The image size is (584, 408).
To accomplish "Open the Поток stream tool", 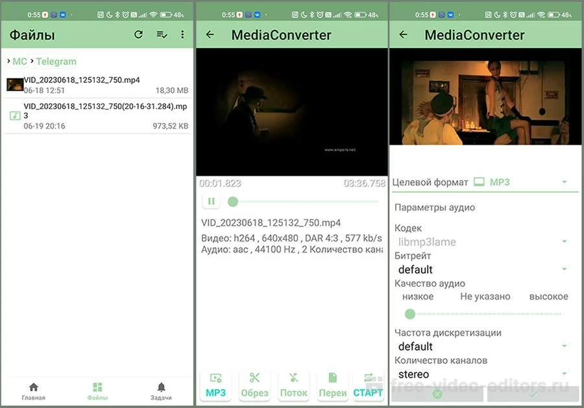I will pos(293,386).
